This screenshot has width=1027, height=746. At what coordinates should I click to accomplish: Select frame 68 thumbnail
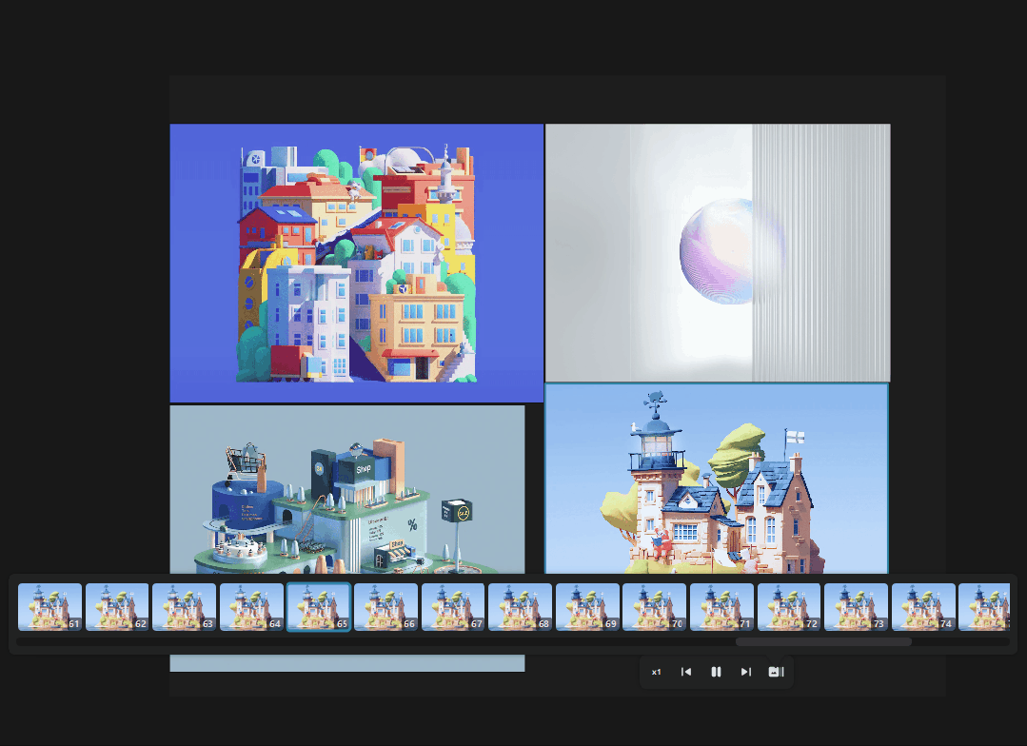click(x=520, y=607)
